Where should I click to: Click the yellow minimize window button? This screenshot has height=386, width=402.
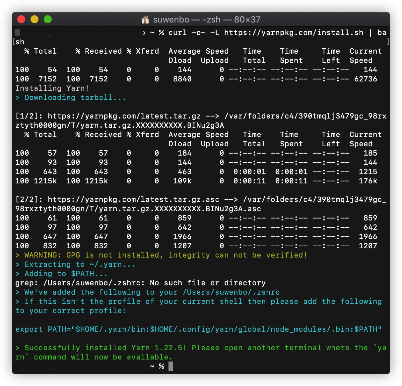pyautogui.click(x=34, y=19)
